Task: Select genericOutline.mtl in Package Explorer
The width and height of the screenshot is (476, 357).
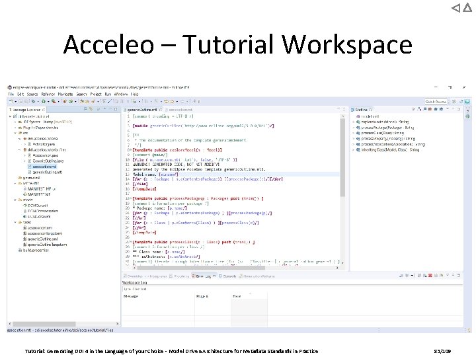Action: pos(45,172)
